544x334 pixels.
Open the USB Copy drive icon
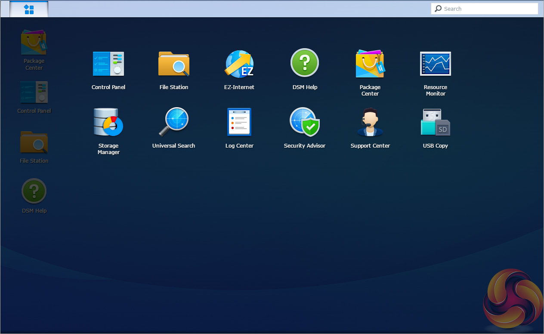436,122
